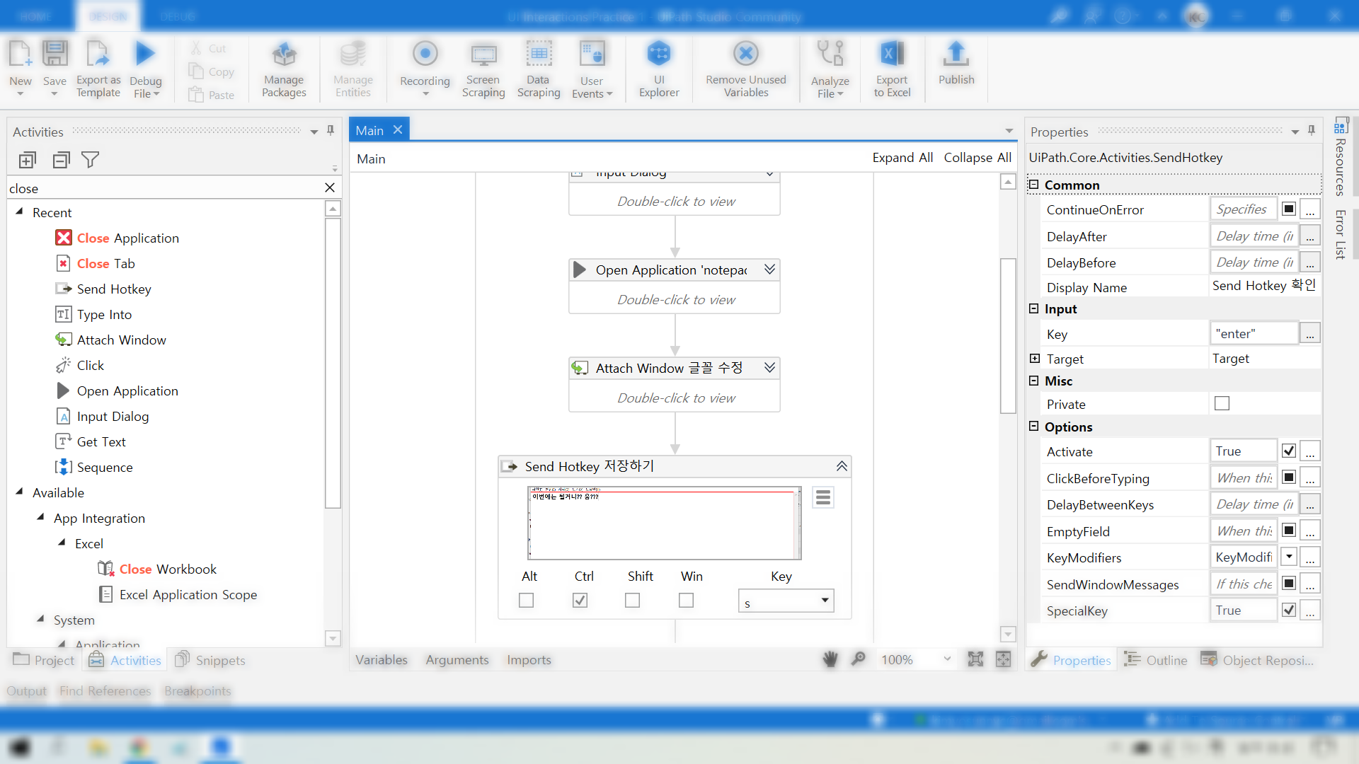Viewport: 1359px width, 764px height.
Task: Open the Key dropdown in Send Hotkey
Action: tap(825, 601)
